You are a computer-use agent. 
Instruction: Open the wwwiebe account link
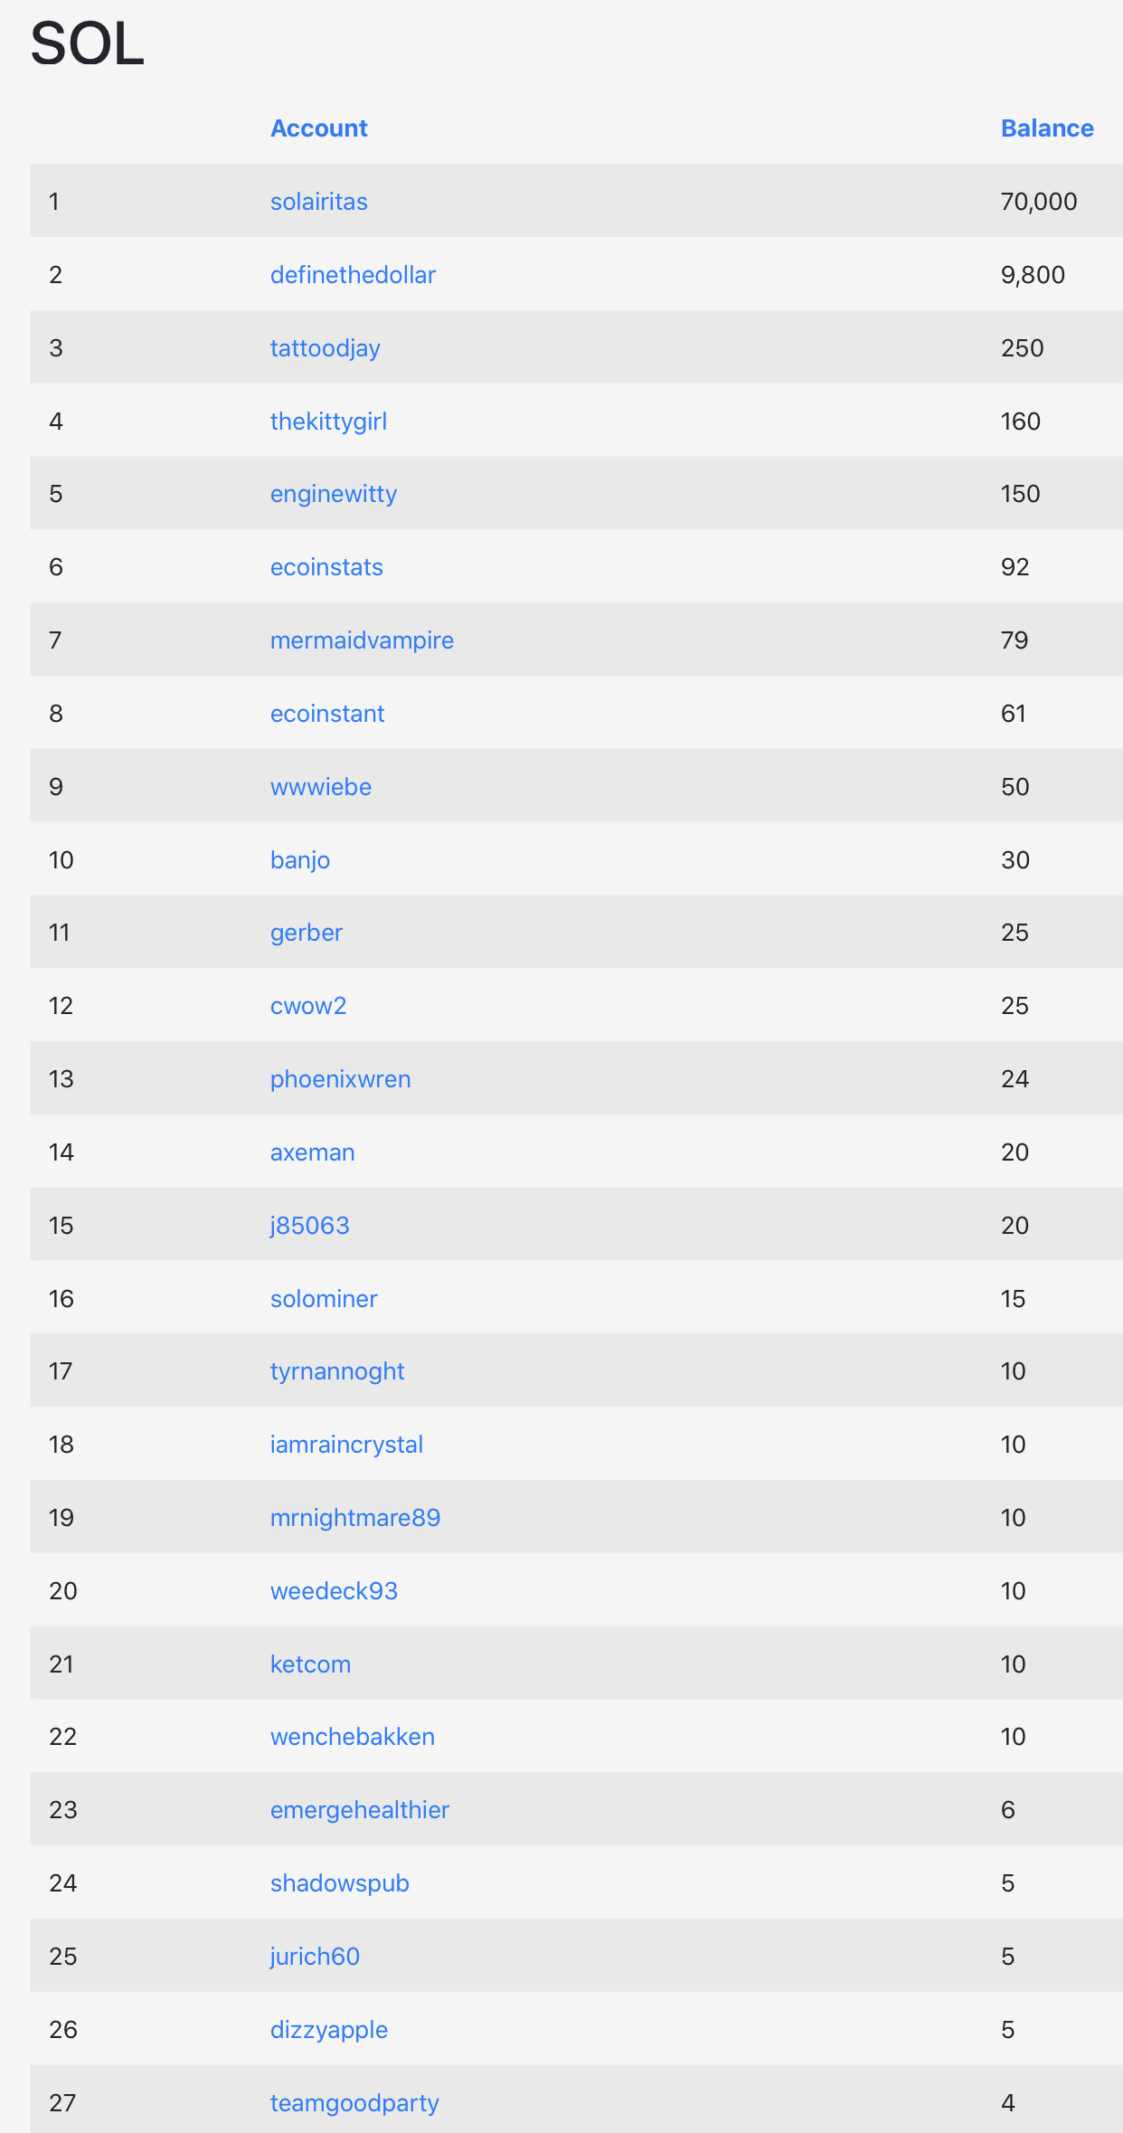pos(320,787)
